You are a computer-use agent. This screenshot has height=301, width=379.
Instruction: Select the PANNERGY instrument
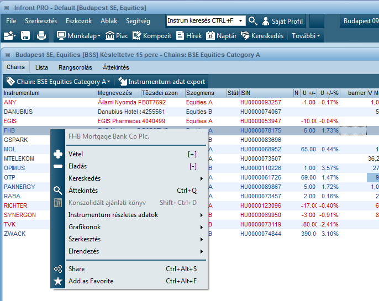pyautogui.click(x=19, y=187)
